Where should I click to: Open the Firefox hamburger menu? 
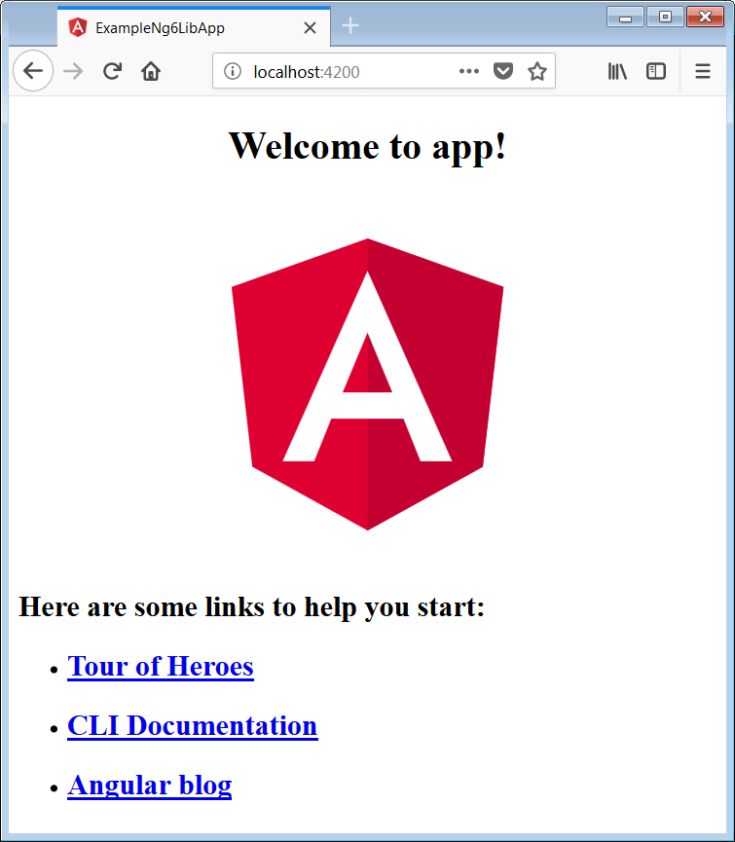(702, 71)
